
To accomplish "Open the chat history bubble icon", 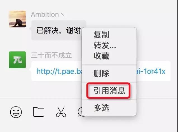I will point(80,112).
